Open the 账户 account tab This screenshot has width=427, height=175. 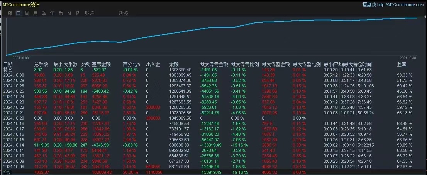[90, 13]
